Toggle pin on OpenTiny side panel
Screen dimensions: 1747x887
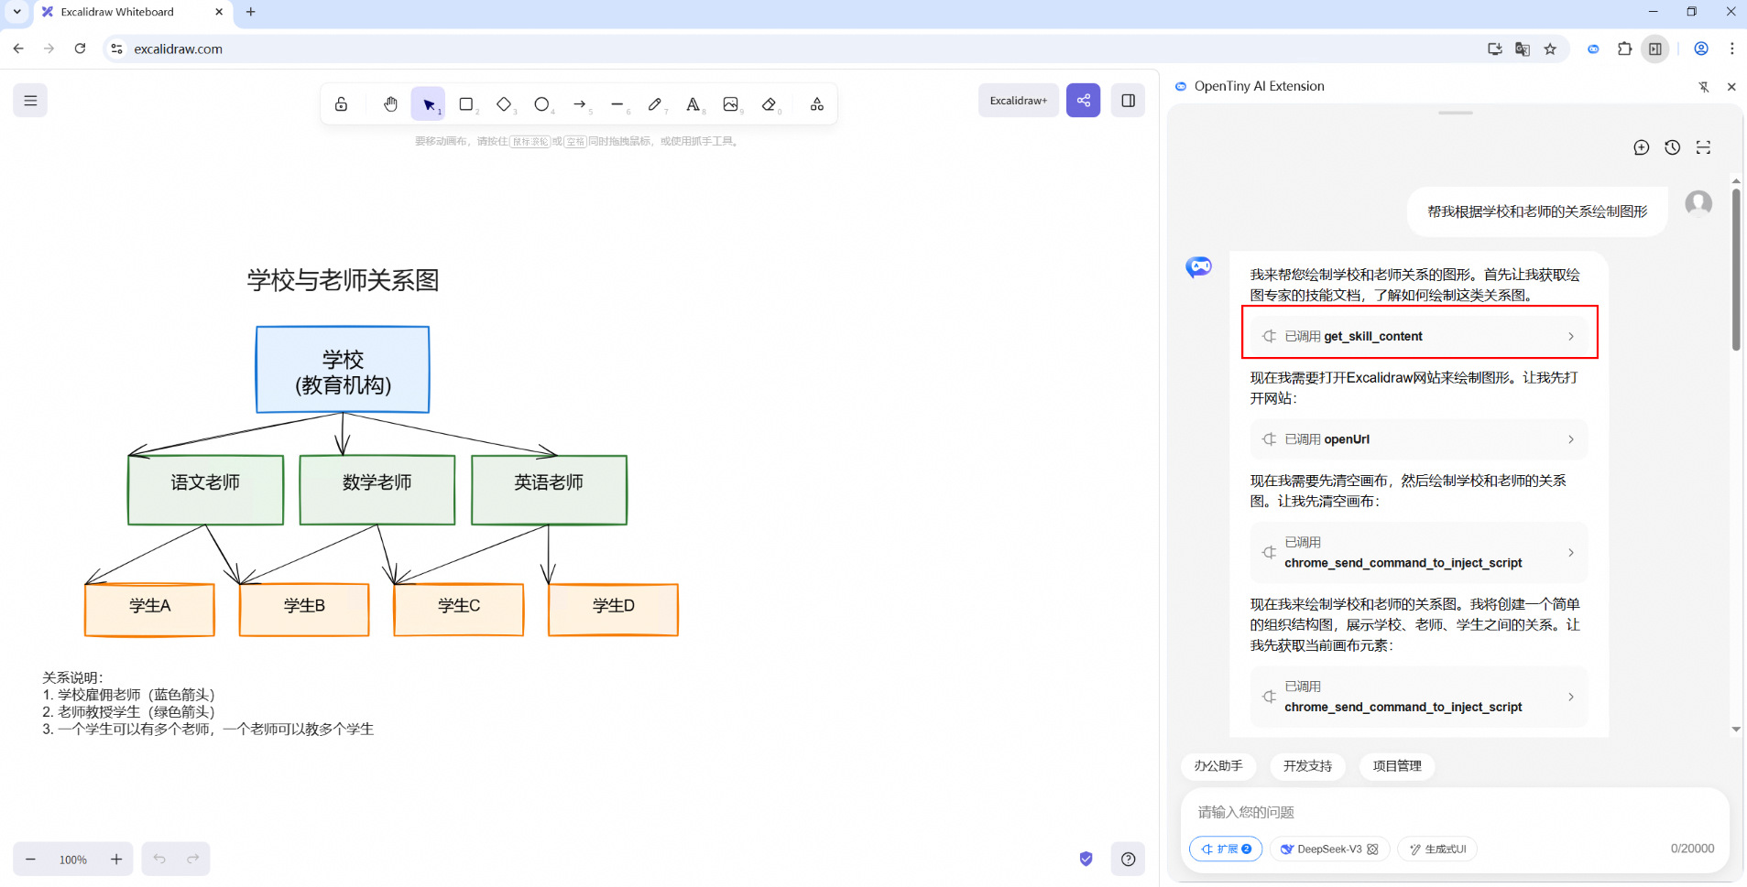[1704, 87]
